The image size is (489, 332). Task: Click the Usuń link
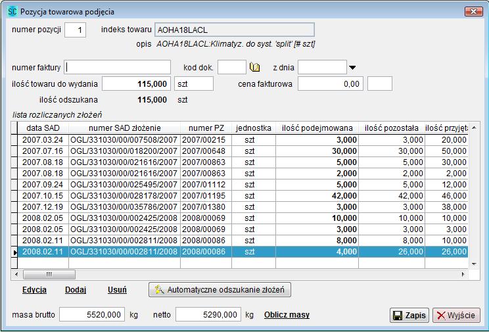[117, 290]
